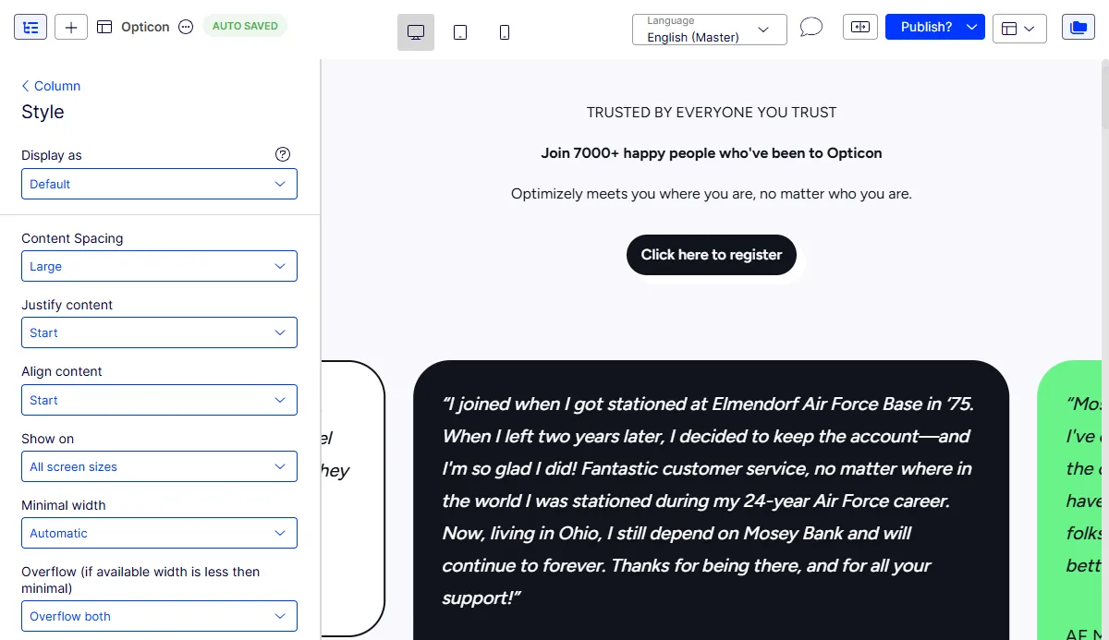Click the Content Spacing label

coord(72,238)
